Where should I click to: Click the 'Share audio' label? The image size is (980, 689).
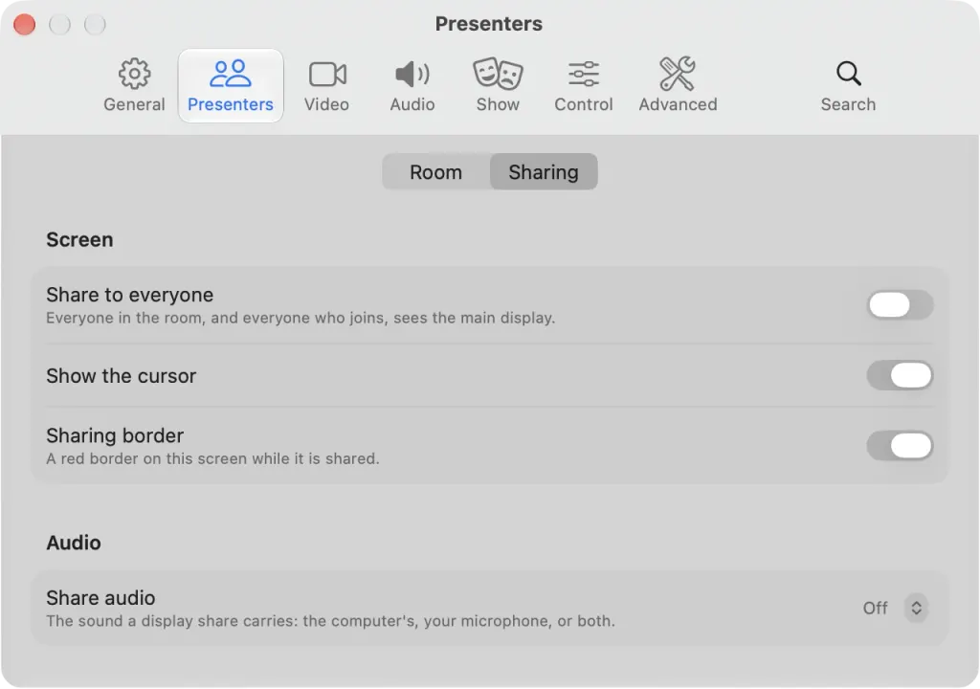click(100, 598)
